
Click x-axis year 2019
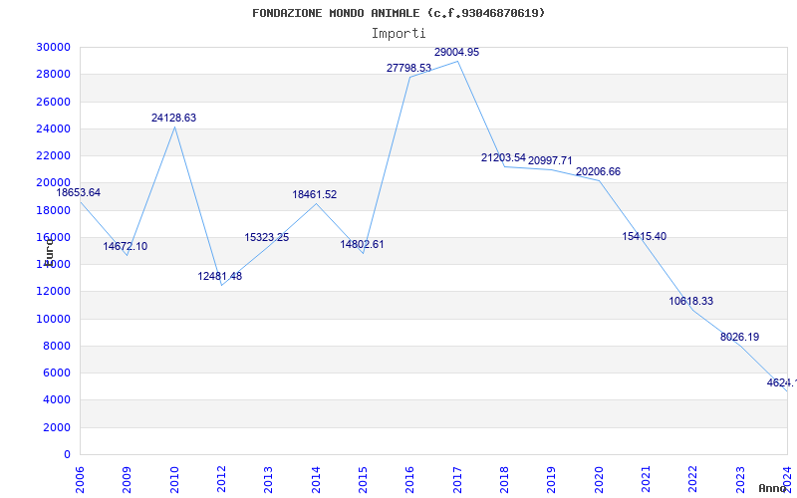tap(552, 479)
